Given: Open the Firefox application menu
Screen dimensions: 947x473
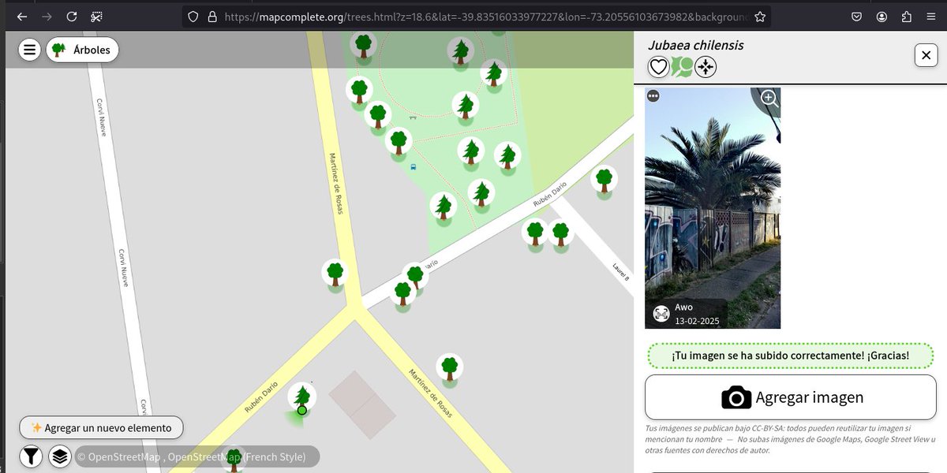Looking at the screenshot, I should (931, 17).
